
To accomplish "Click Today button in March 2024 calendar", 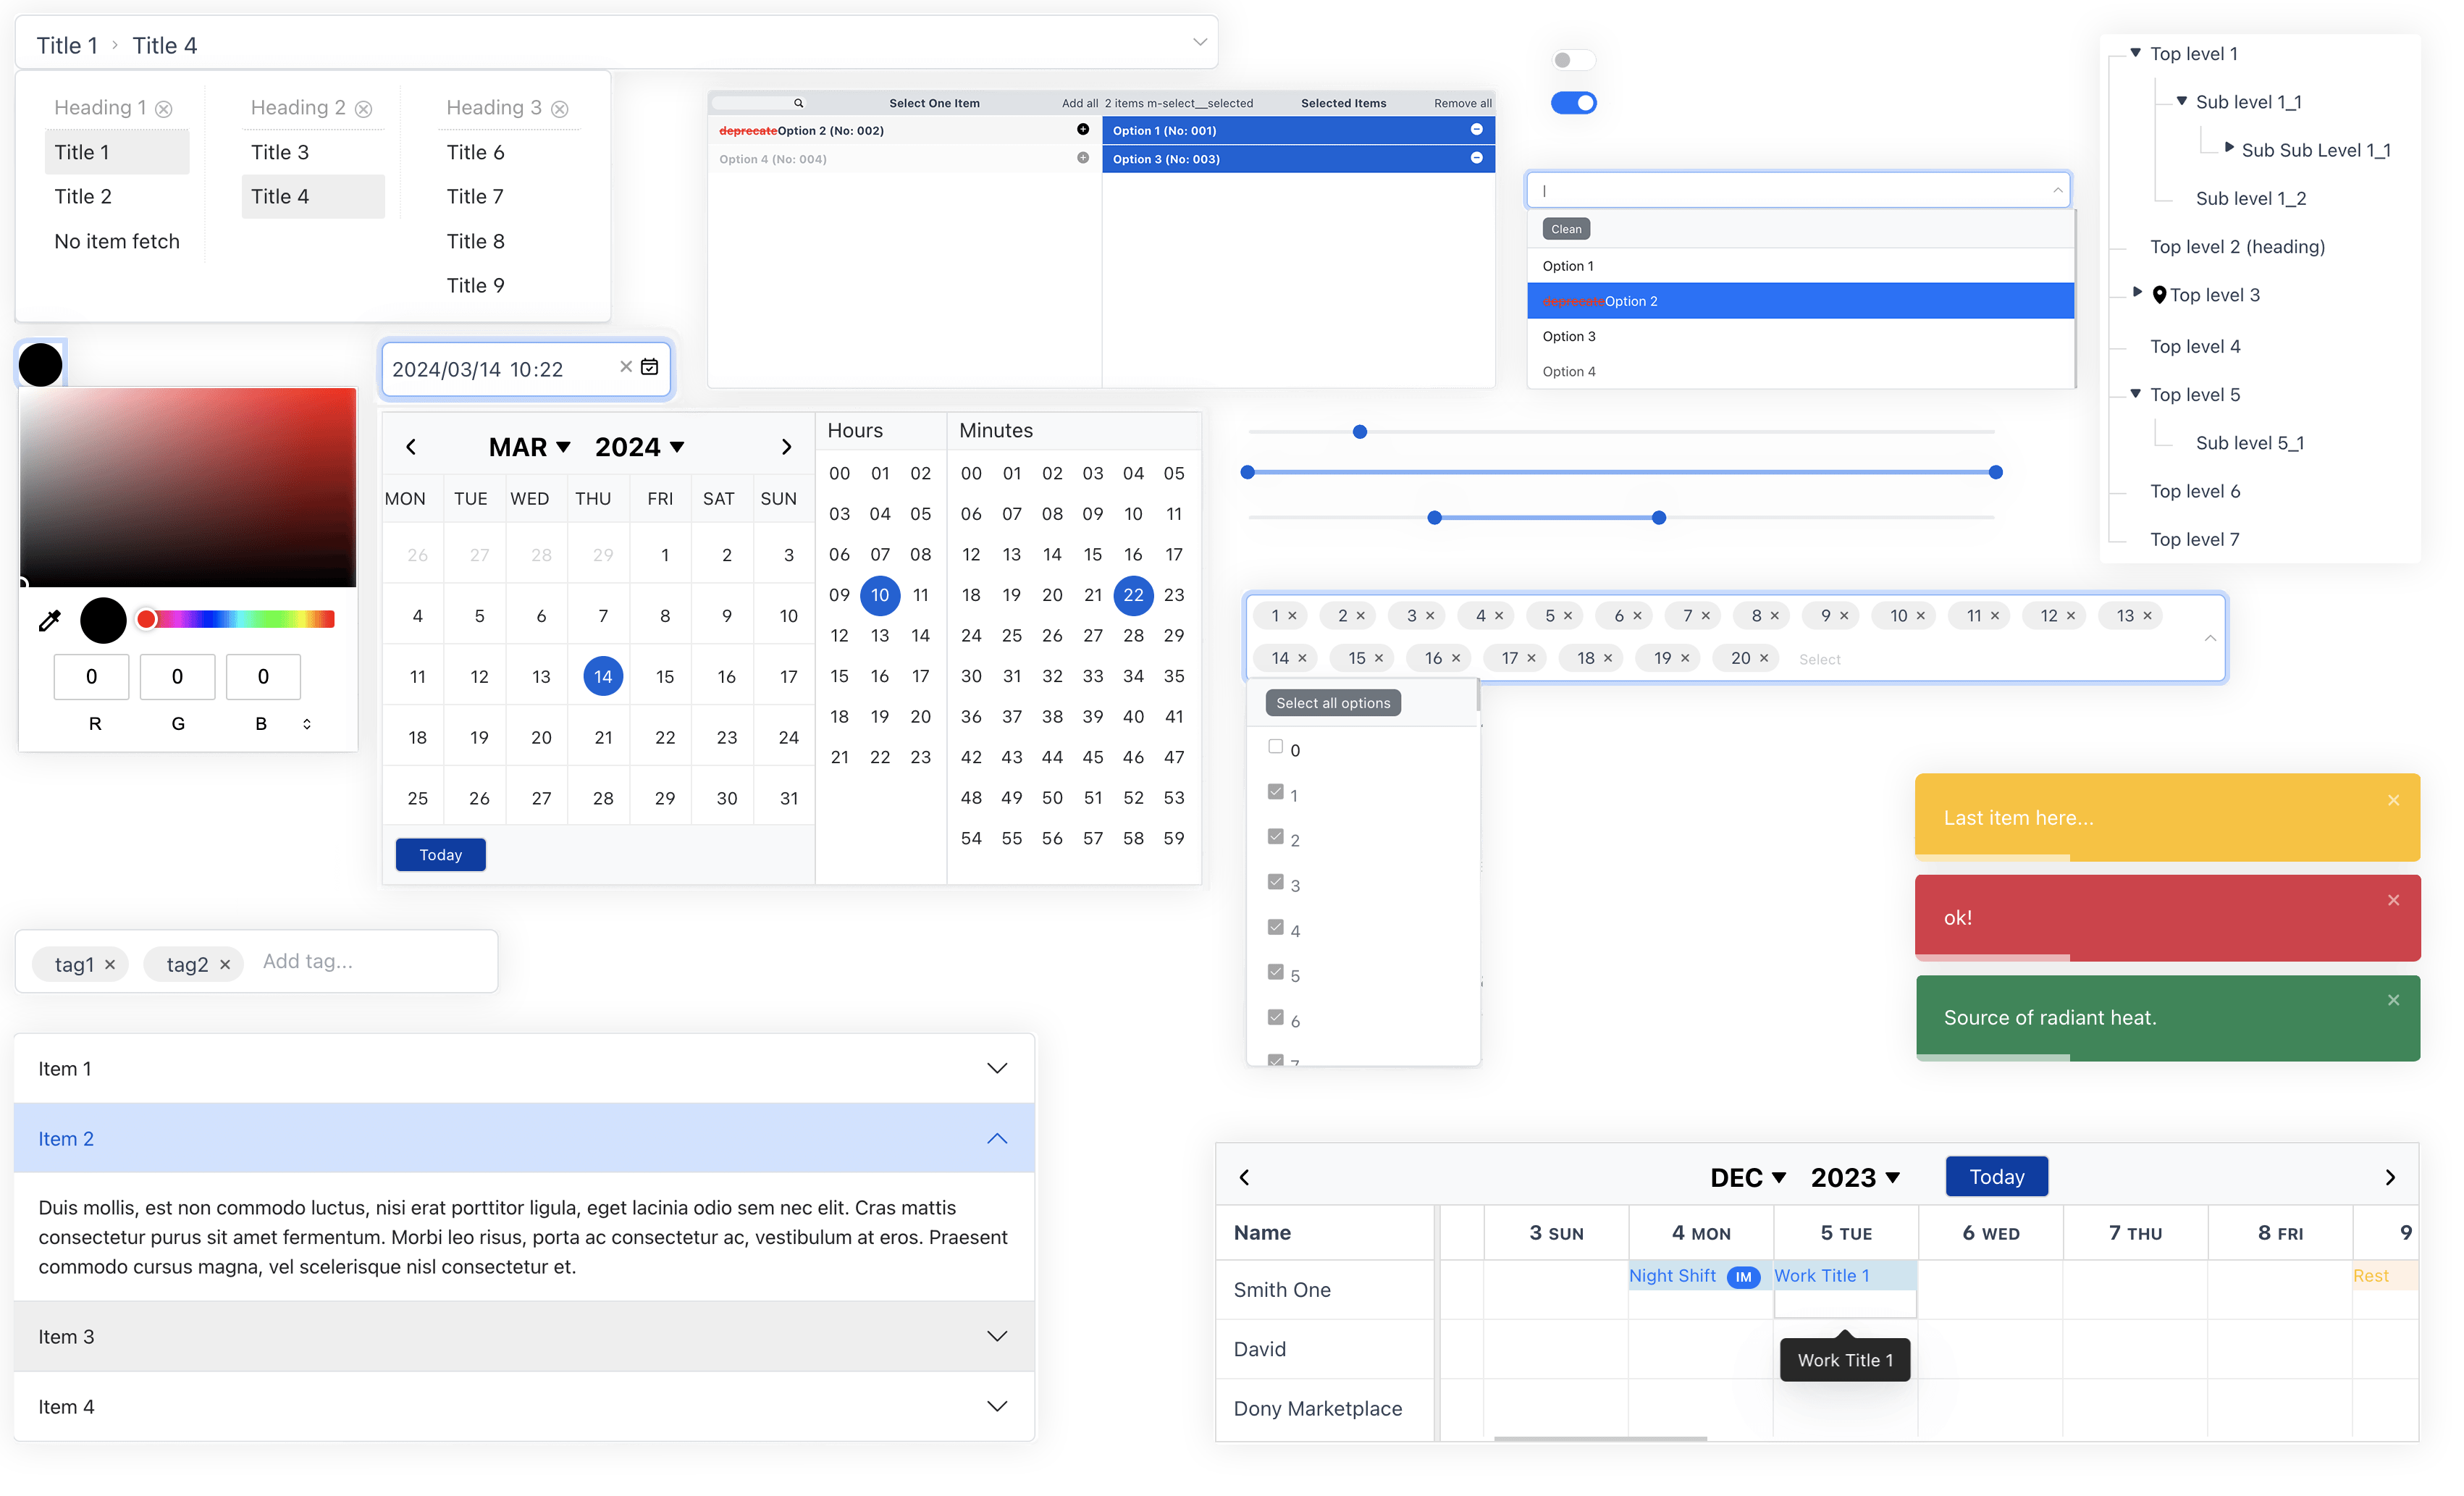I will pos(442,854).
